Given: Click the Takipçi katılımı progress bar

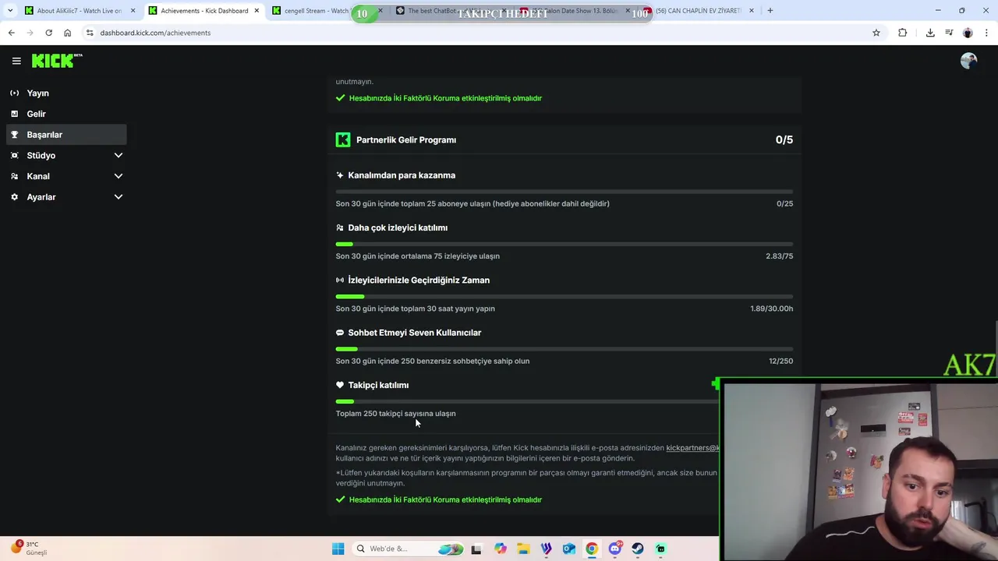Looking at the screenshot, I should 527,401.
